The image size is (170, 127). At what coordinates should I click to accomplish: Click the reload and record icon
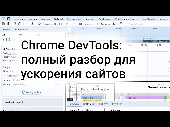(x=14, y=24)
